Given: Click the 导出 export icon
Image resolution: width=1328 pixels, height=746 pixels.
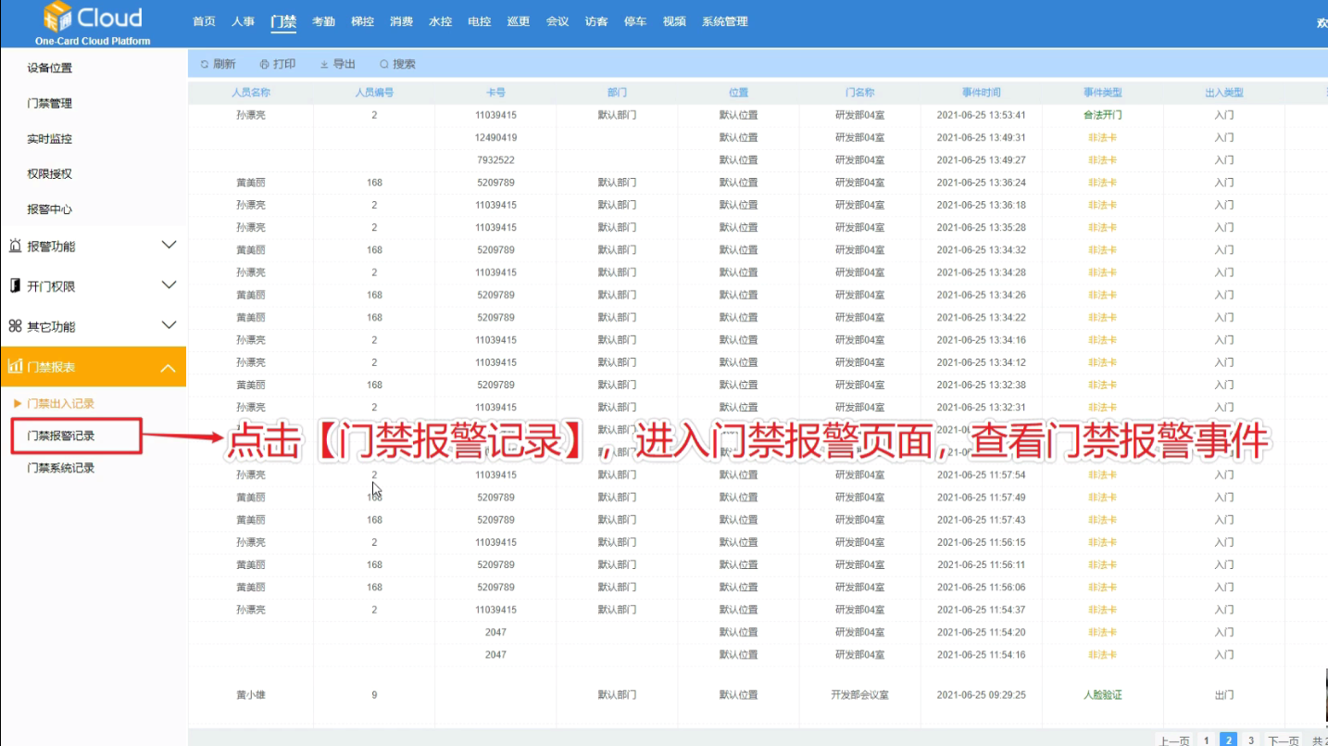Looking at the screenshot, I should pos(324,65).
